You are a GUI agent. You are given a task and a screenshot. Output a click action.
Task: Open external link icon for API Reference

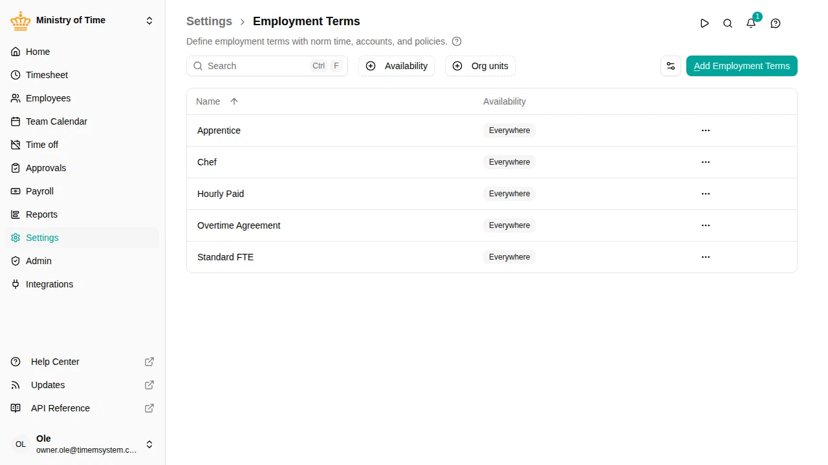[149, 408]
